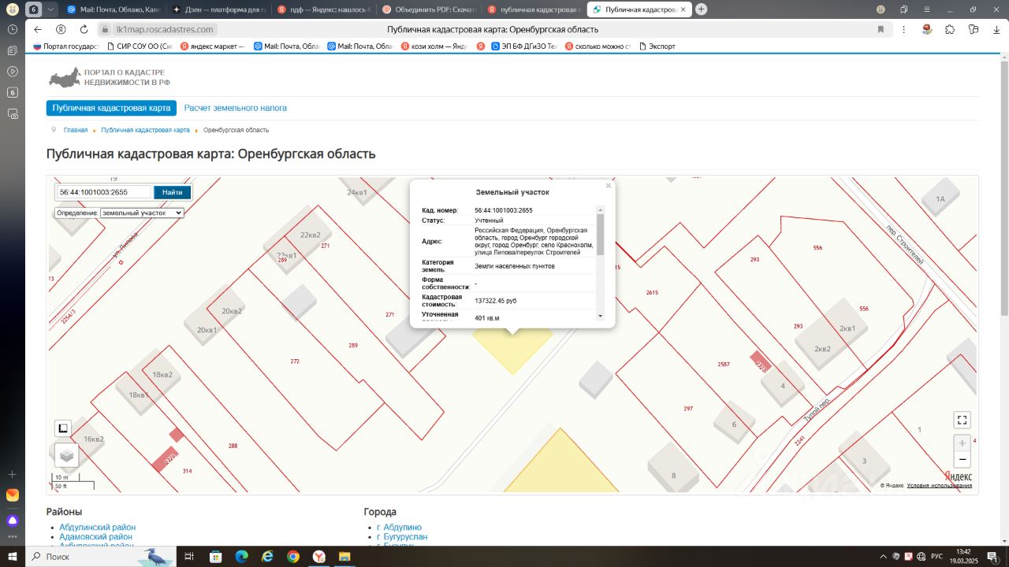Click the browser back arrow

[38, 29]
